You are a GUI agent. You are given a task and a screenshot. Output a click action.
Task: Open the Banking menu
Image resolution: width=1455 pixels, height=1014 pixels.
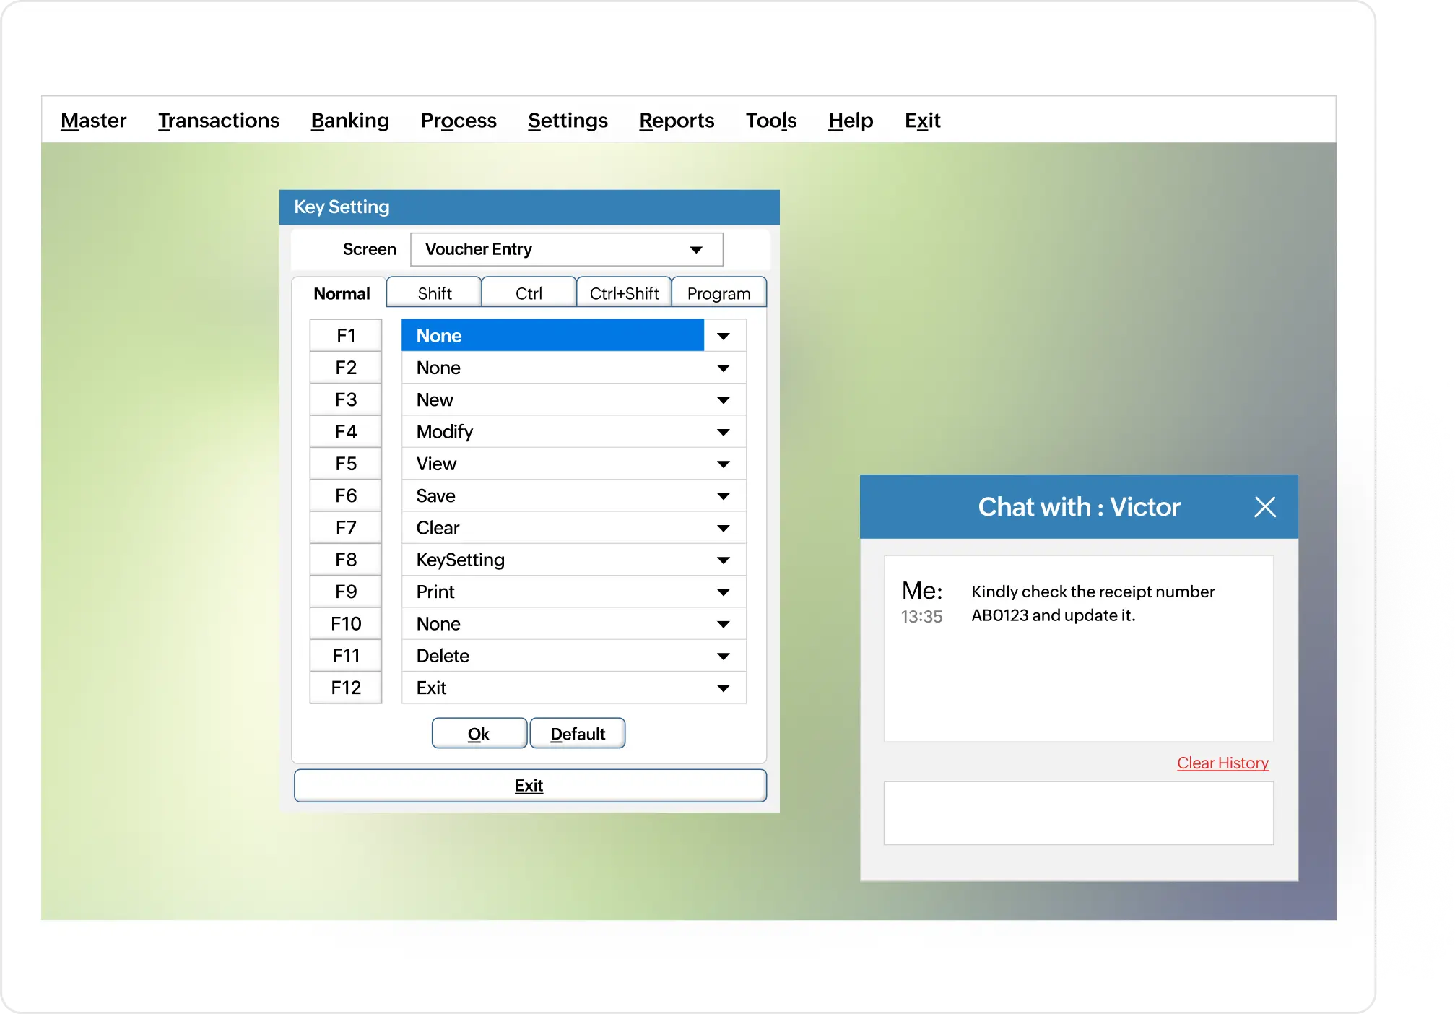350,120
